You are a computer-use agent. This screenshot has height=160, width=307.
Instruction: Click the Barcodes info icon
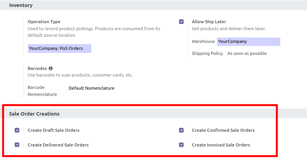(x=51, y=68)
